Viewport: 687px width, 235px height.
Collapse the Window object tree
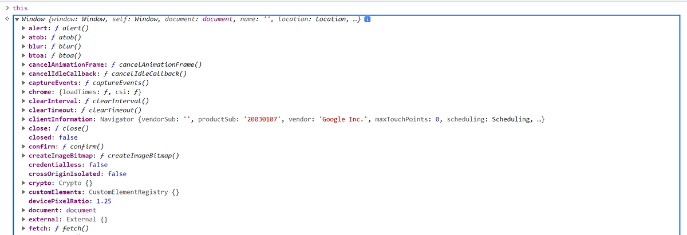17,19
